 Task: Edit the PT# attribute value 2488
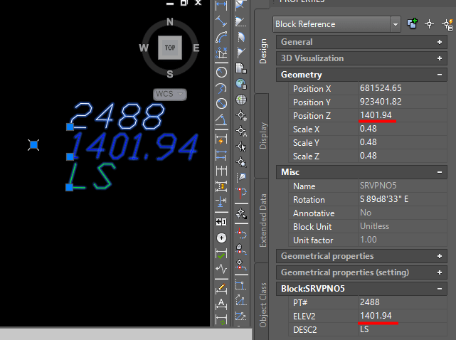402,302
